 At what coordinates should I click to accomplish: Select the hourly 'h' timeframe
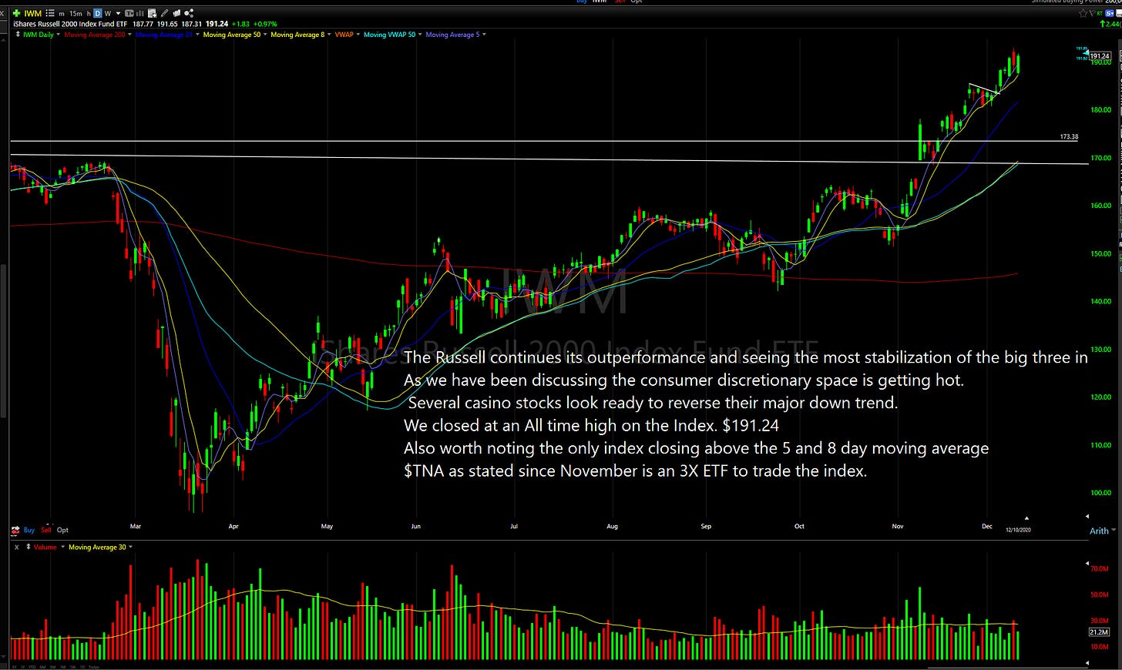(89, 14)
